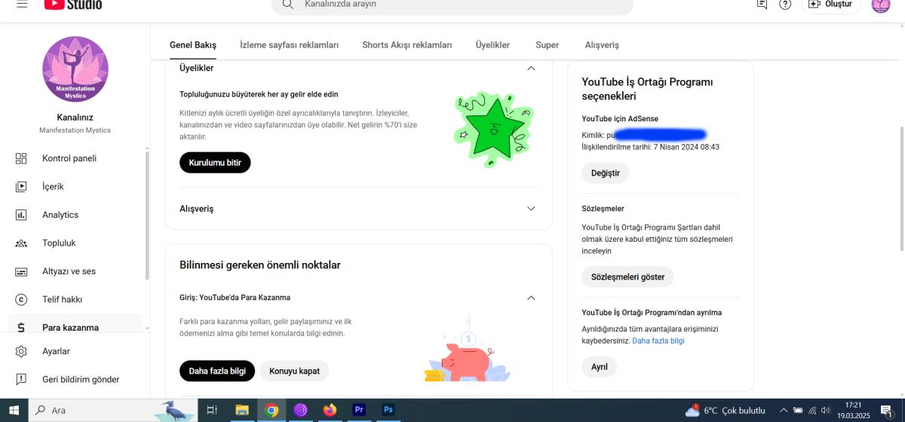The height and width of the screenshot is (422, 905).
Task: Switch to the Alışveriş tab
Action: (602, 45)
